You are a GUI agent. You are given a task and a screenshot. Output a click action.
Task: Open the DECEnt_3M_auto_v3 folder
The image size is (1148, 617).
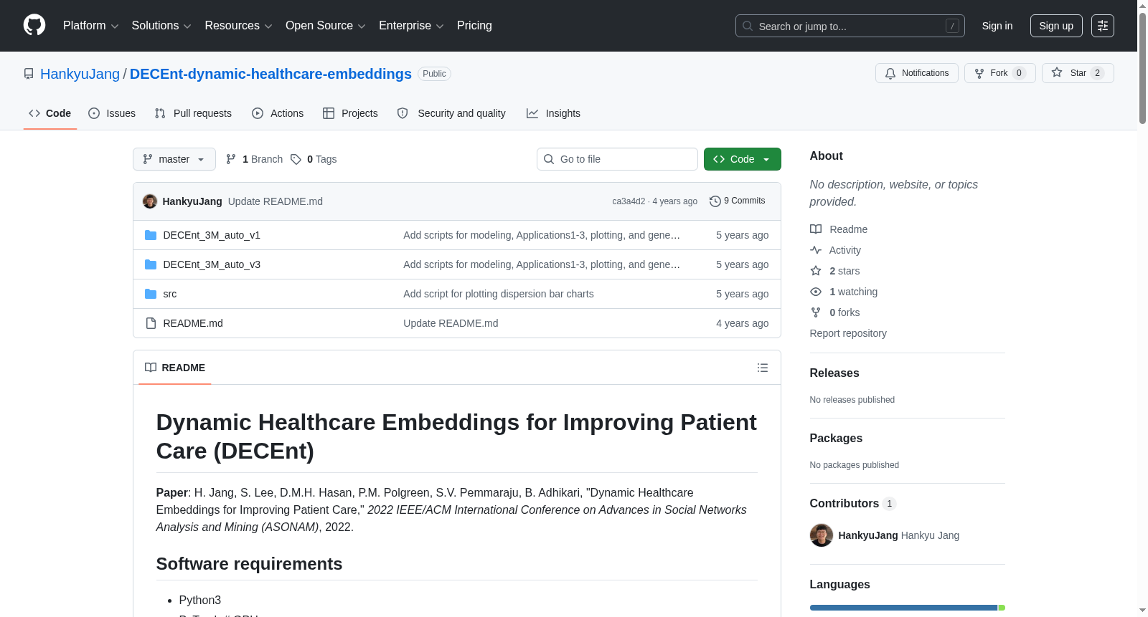[212, 264]
